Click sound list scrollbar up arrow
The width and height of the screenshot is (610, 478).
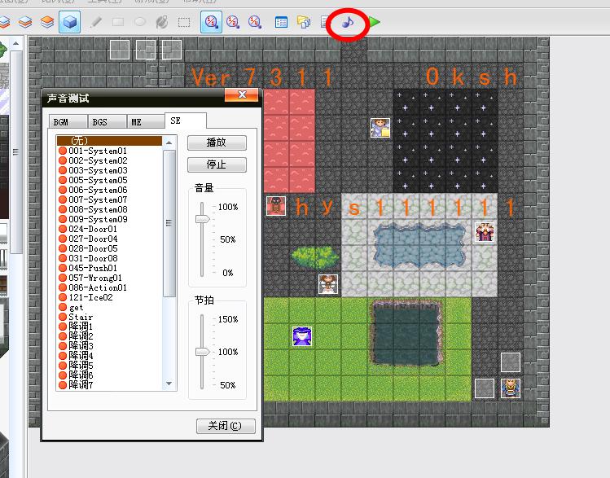click(x=169, y=143)
